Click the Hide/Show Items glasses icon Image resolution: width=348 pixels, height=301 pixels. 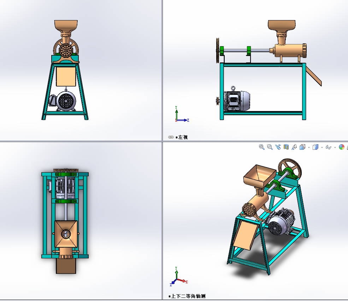click(328, 147)
